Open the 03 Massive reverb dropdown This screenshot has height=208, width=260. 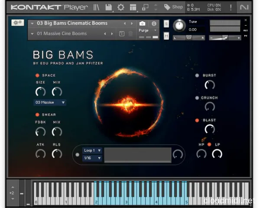pyautogui.click(x=50, y=103)
